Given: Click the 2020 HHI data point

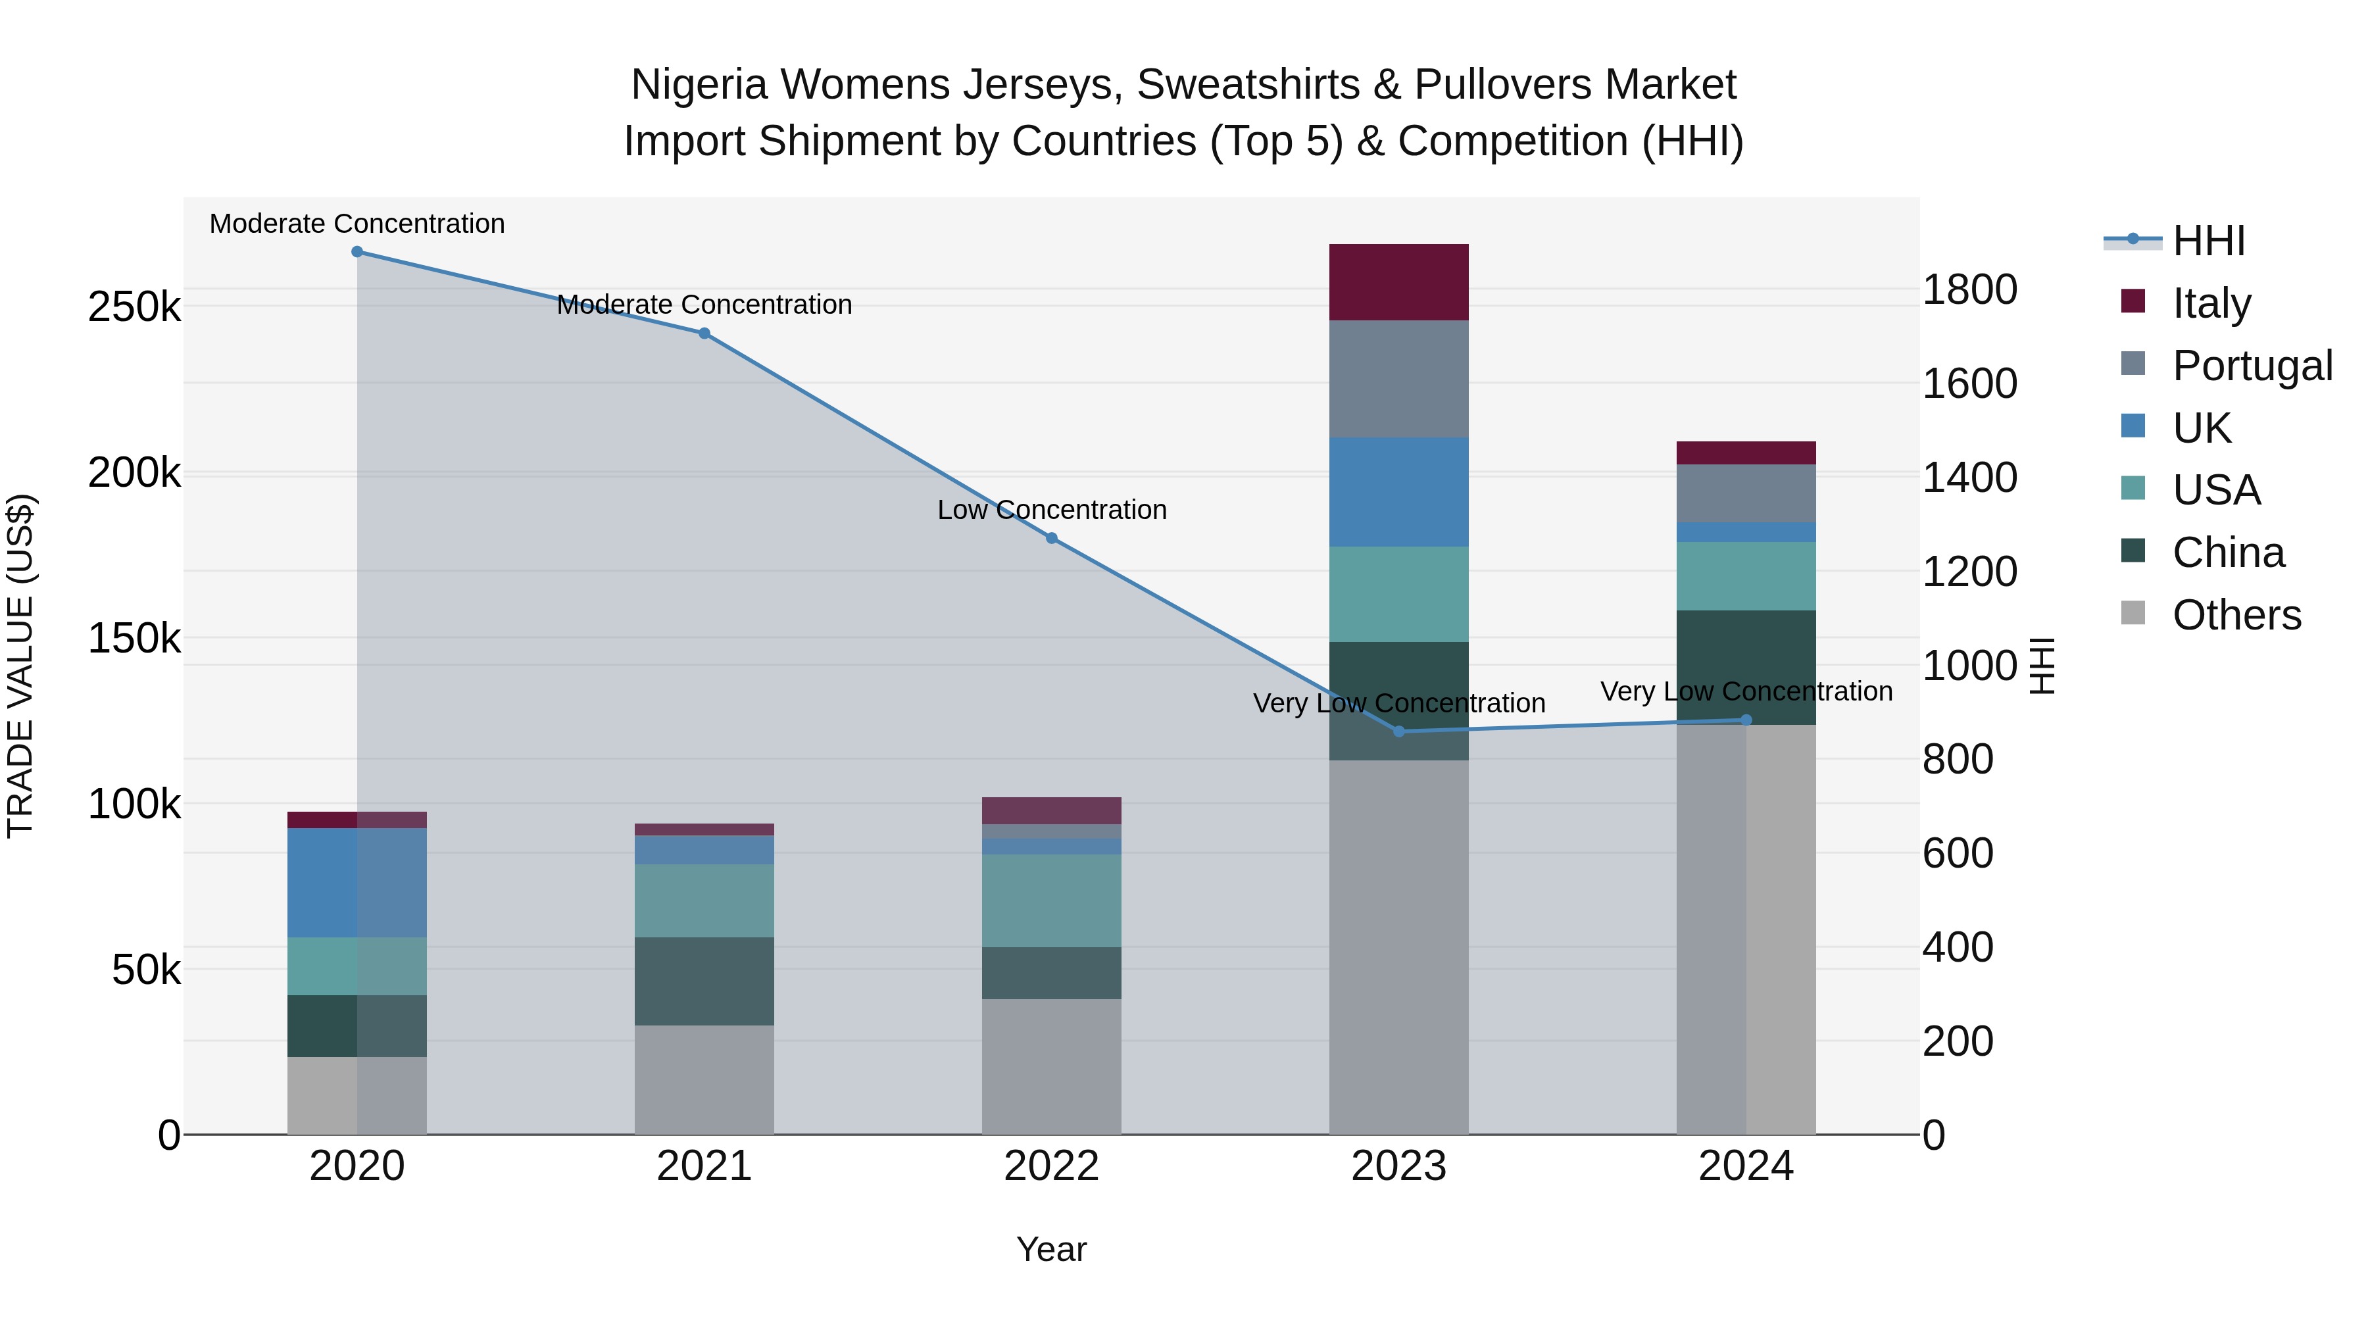Looking at the screenshot, I should (357, 252).
